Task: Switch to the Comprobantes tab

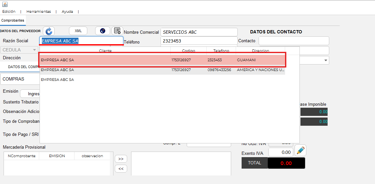Action: [x=13, y=20]
